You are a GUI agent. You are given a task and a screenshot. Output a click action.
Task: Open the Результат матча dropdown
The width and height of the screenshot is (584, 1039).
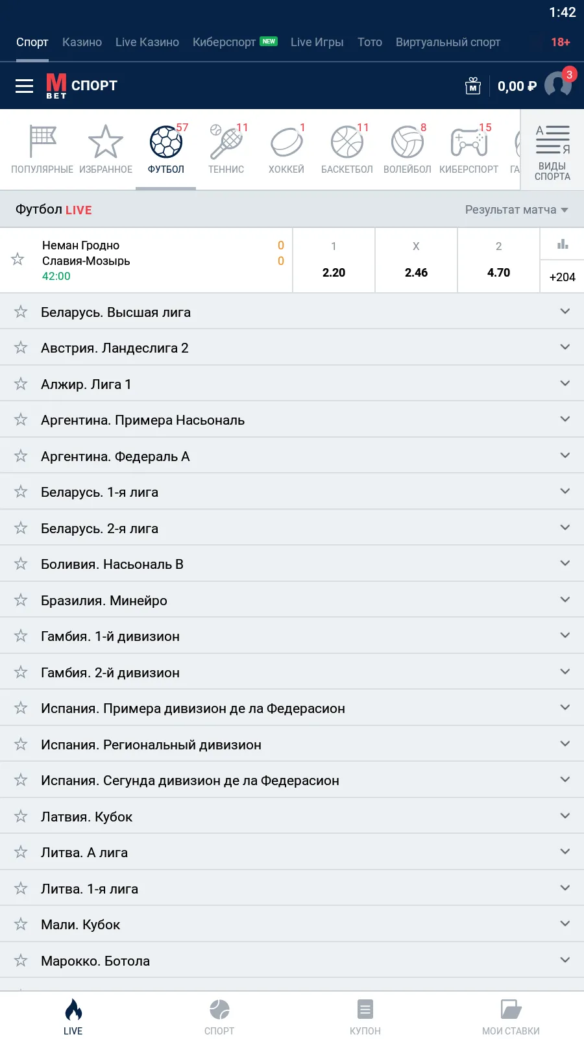coord(517,210)
